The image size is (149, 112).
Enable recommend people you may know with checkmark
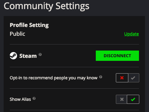click(133, 78)
